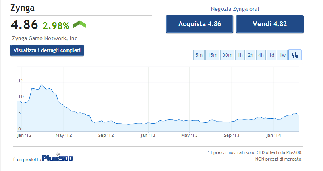
Task: Click the current price 4.86
Action: 25,25
